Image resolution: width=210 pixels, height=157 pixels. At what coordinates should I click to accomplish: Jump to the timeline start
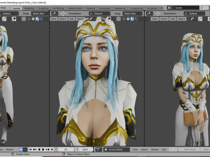(x=31, y=150)
